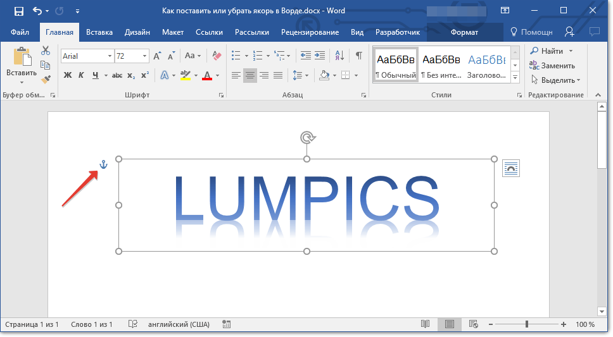Click the Format Painter brush icon
The height and width of the screenshot is (337, 613).
tap(46, 79)
